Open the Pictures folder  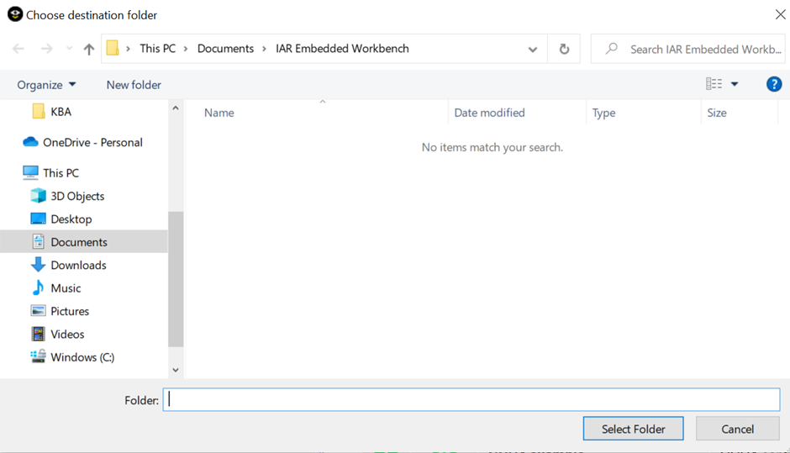69,311
